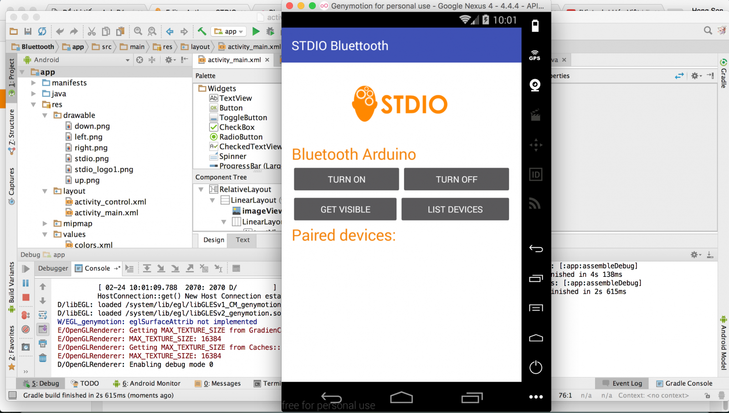This screenshot has width=729, height=413.
Task: Click the Synchronize refresh icon in the toolbar
Action: tap(42, 31)
